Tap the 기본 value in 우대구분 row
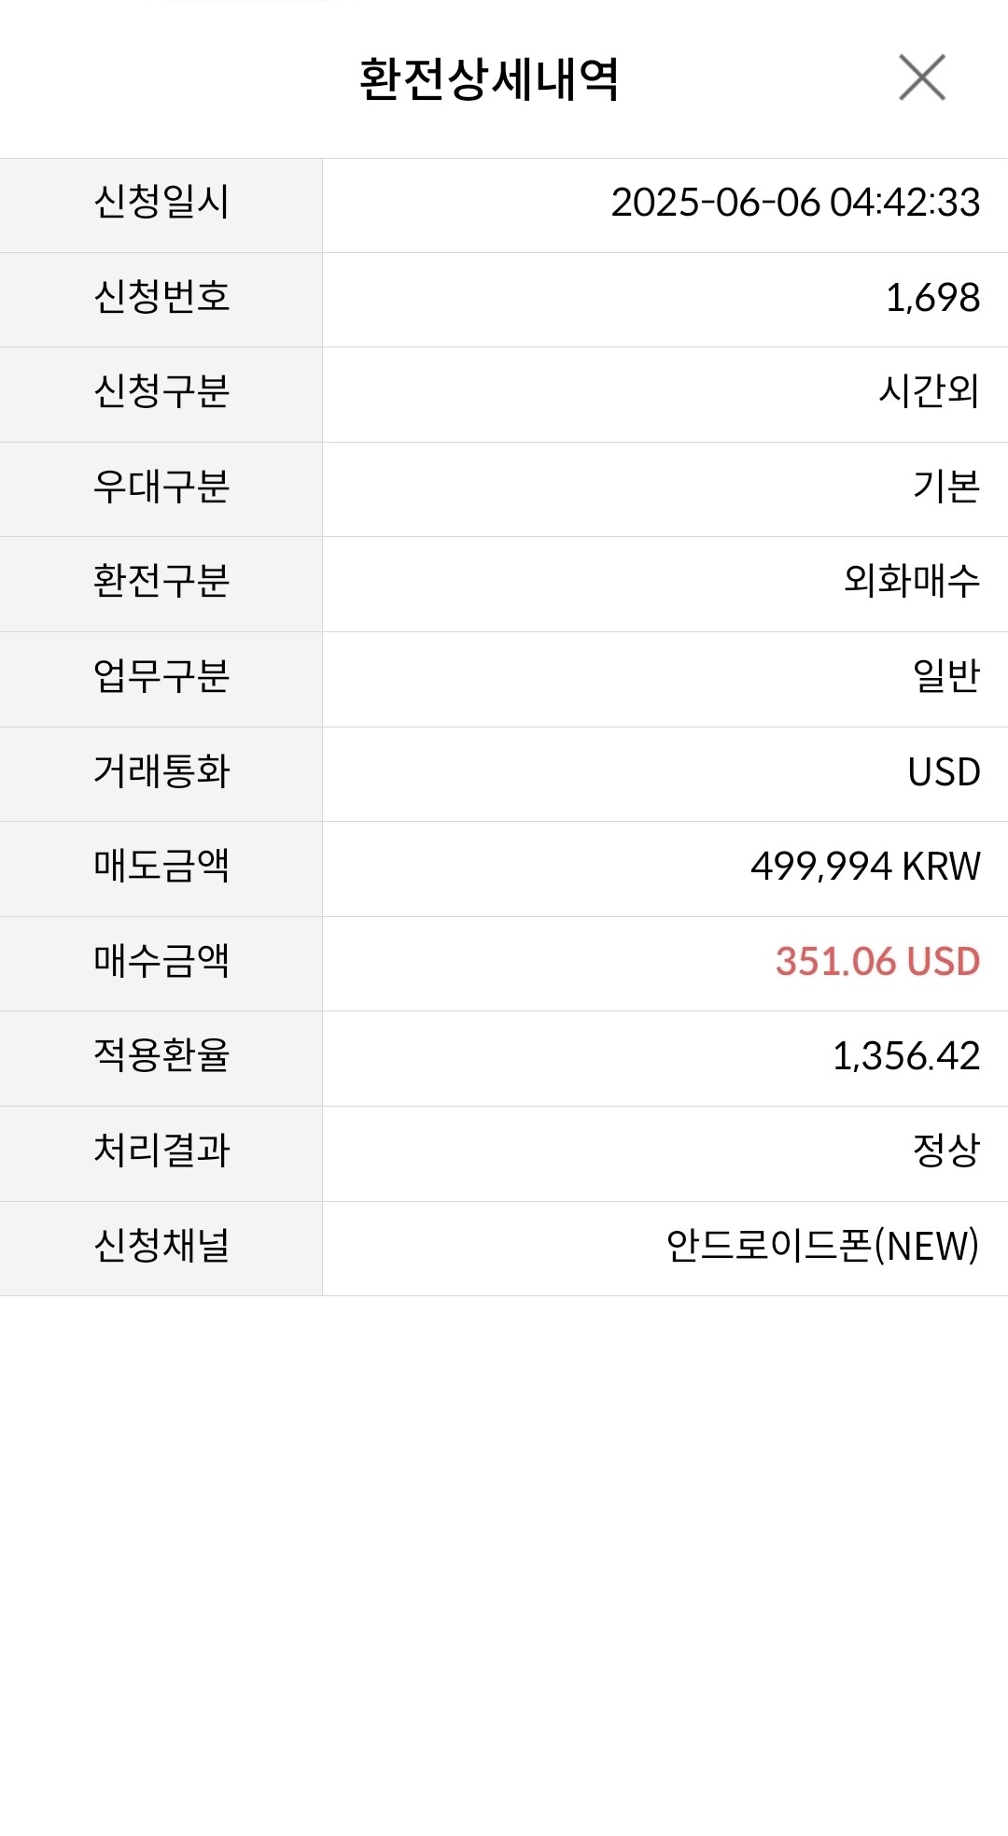Viewport: 1008px width, 1836px height. [x=946, y=487]
